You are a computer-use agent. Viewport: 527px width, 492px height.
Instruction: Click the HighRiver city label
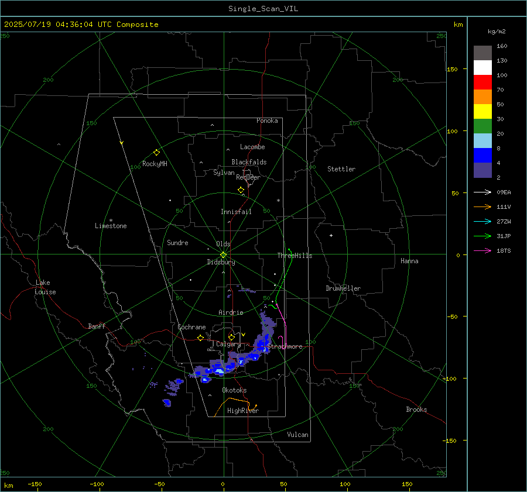243,411
